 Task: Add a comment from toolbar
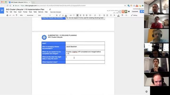(x=74, y=15)
